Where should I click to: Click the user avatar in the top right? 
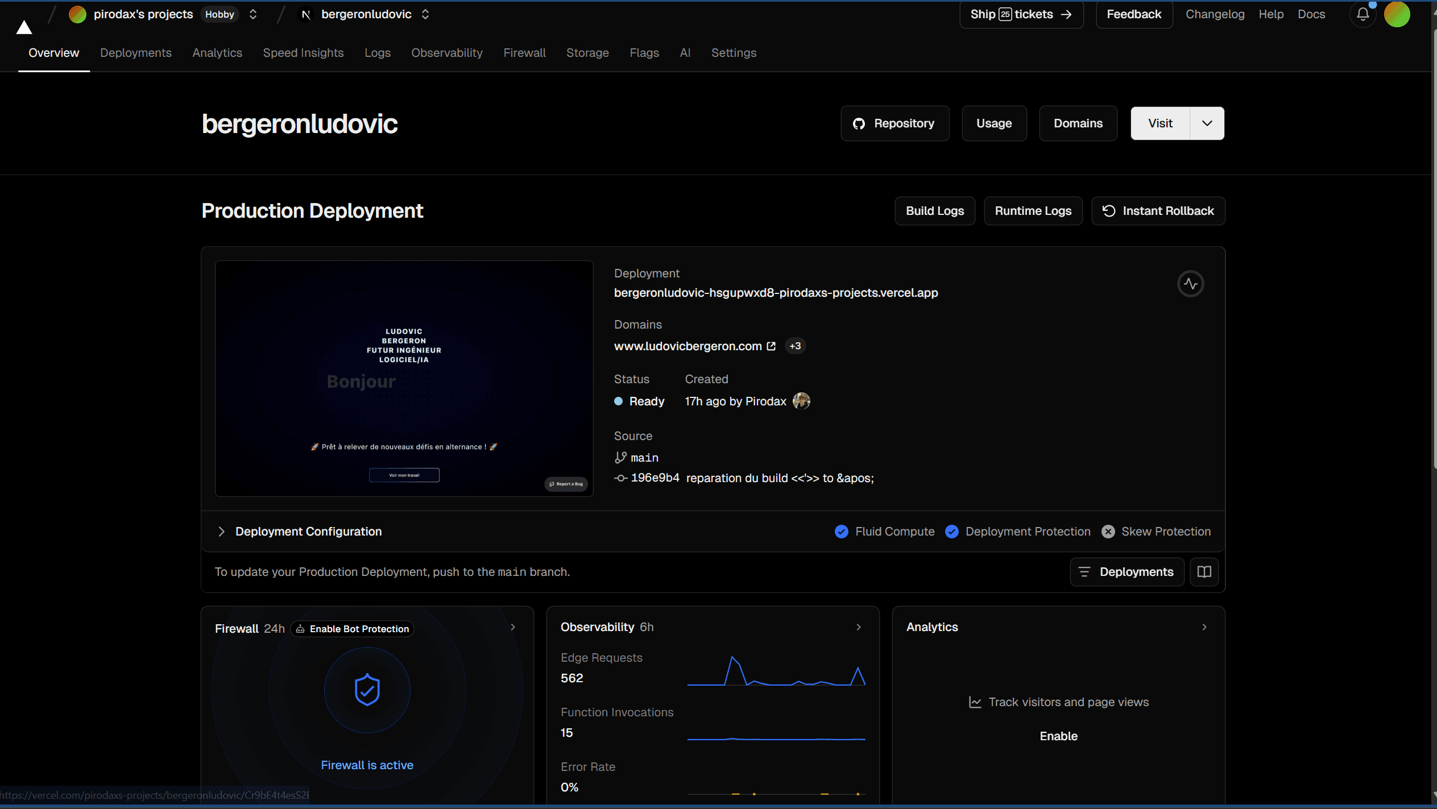[1397, 14]
